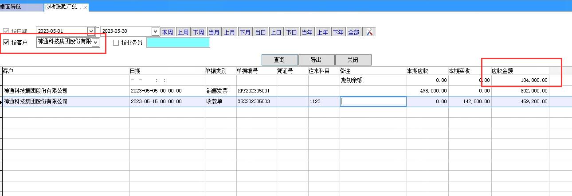Open the end date dropdown 2023-05-30
The image size is (572, 196).
155,31
